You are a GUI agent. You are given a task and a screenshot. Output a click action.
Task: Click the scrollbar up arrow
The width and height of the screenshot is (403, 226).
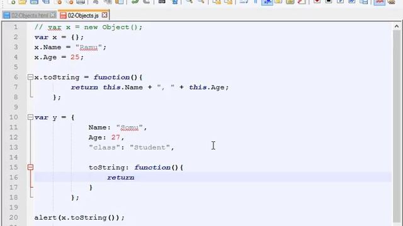click(397, 26)
